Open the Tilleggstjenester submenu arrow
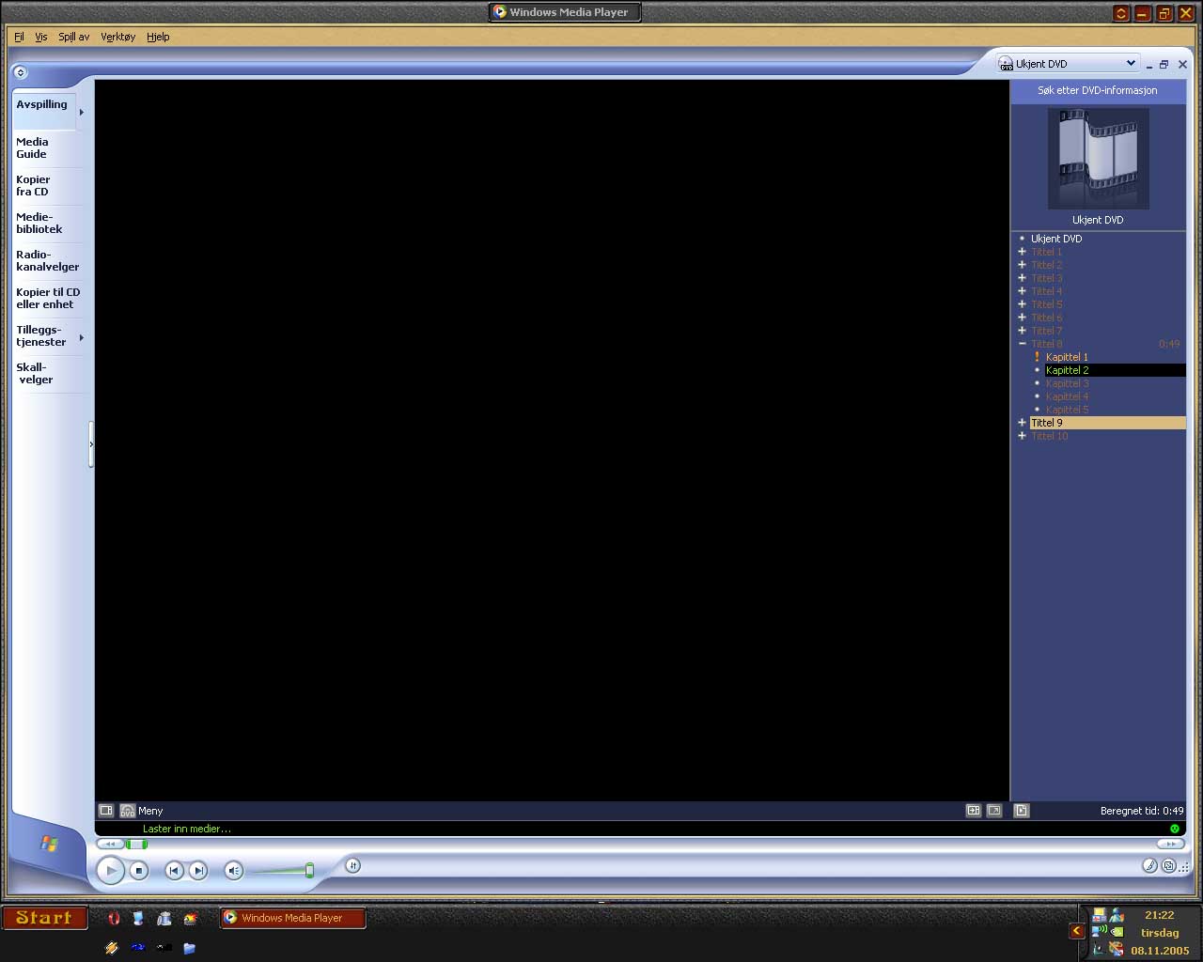The width and height of the screenshot is (1203, 962). pyautogui.click(x=82, y=337)
